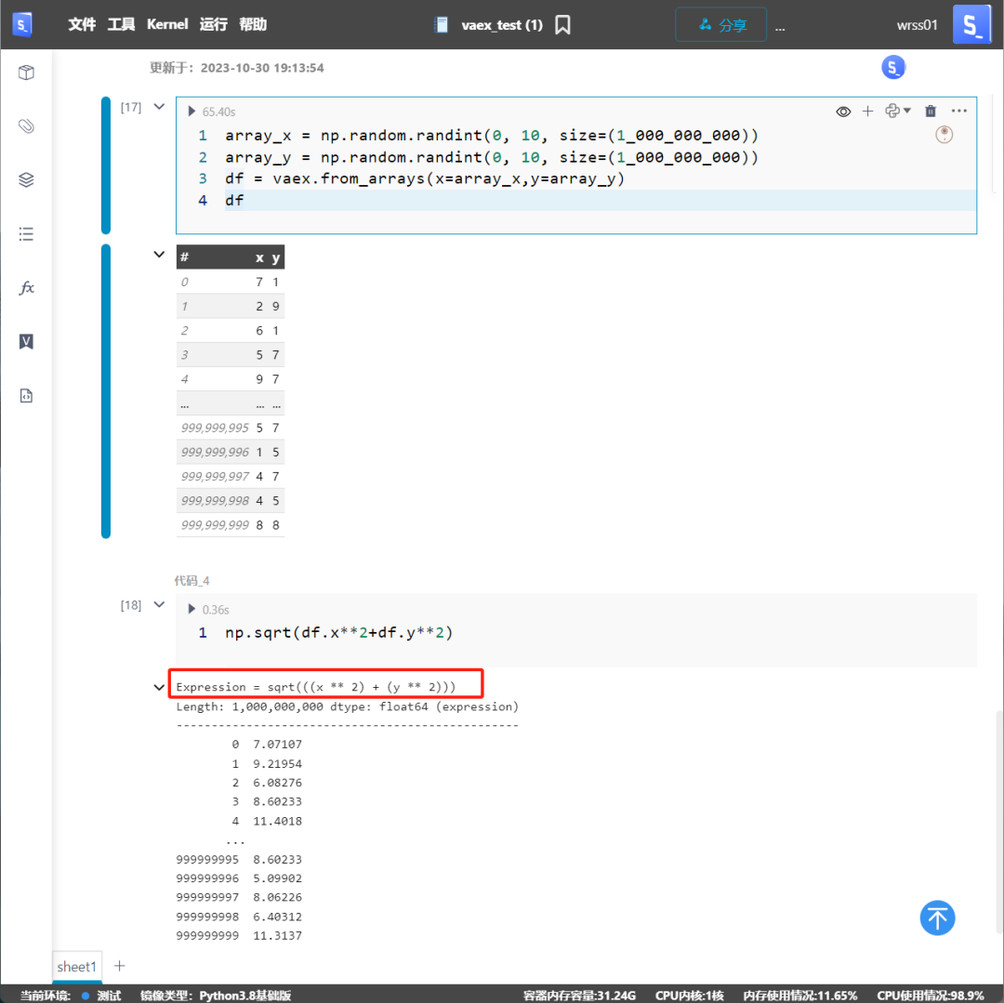
Task: Click the Length: 1,000,000,000 output line
Action: coord(347,706)
